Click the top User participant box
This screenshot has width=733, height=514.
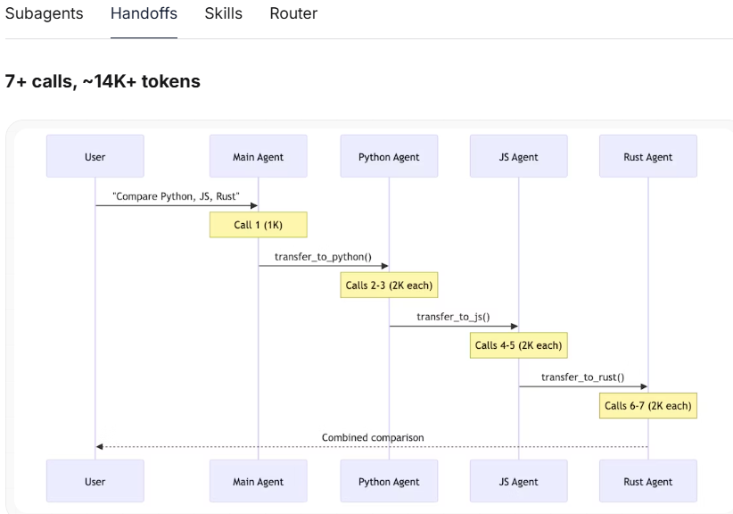coord(95,156)
